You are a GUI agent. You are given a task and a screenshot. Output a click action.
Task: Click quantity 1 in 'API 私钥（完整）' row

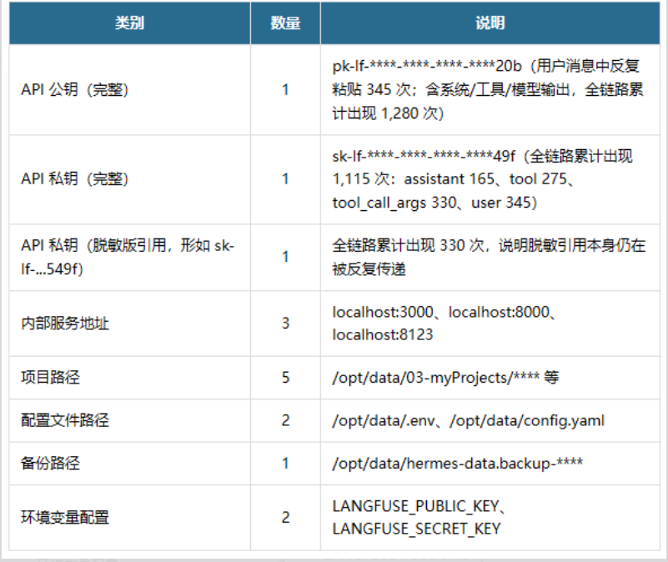pos(285,179)
